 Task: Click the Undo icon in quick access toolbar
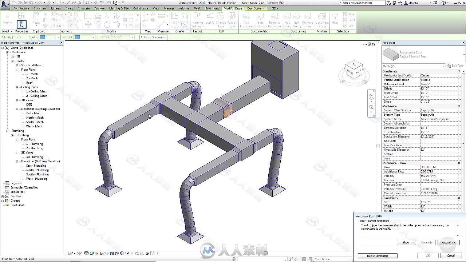[40, 3]
